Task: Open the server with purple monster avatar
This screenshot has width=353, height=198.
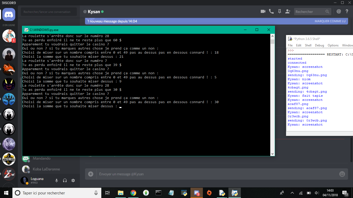Action: pos(9,84)
